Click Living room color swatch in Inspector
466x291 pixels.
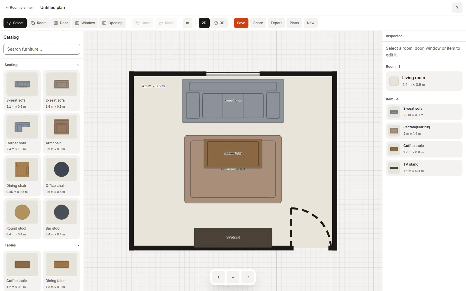point(394,81)
